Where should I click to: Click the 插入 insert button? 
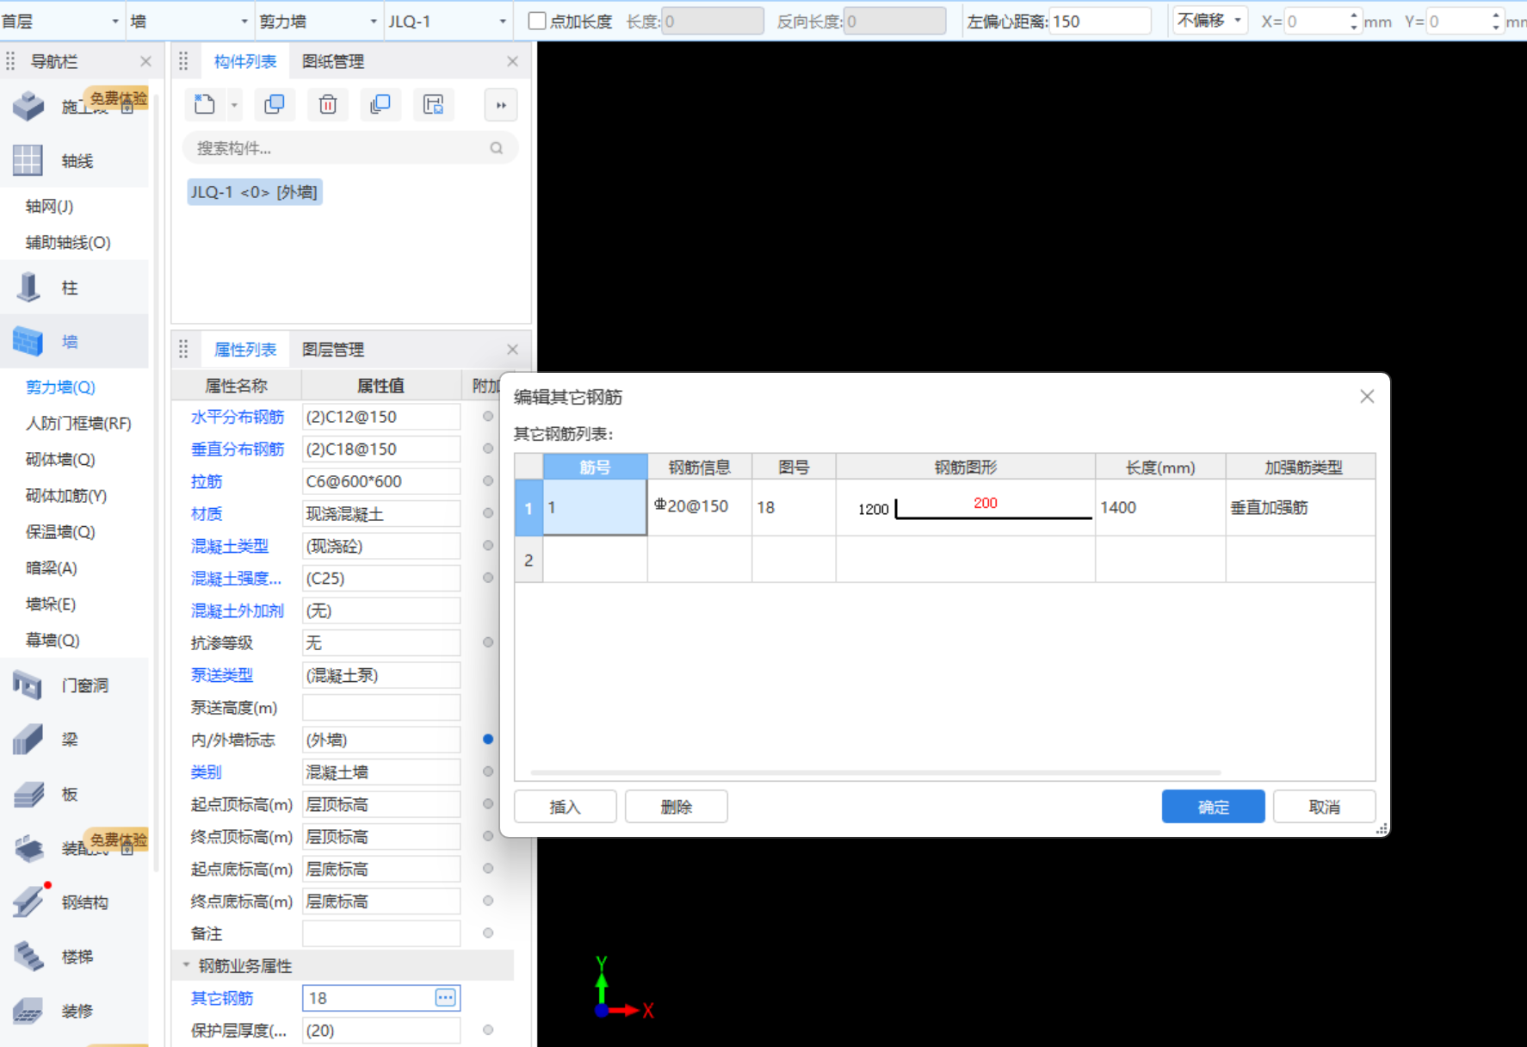pyautogui.click(x=566, y=807)
